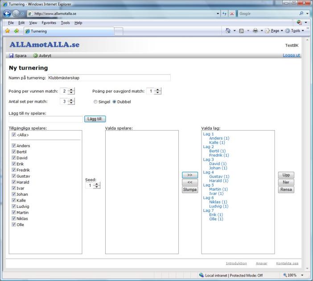Click the Spara save icon
This screenshot has height=281, width=313.
[12, 56]
